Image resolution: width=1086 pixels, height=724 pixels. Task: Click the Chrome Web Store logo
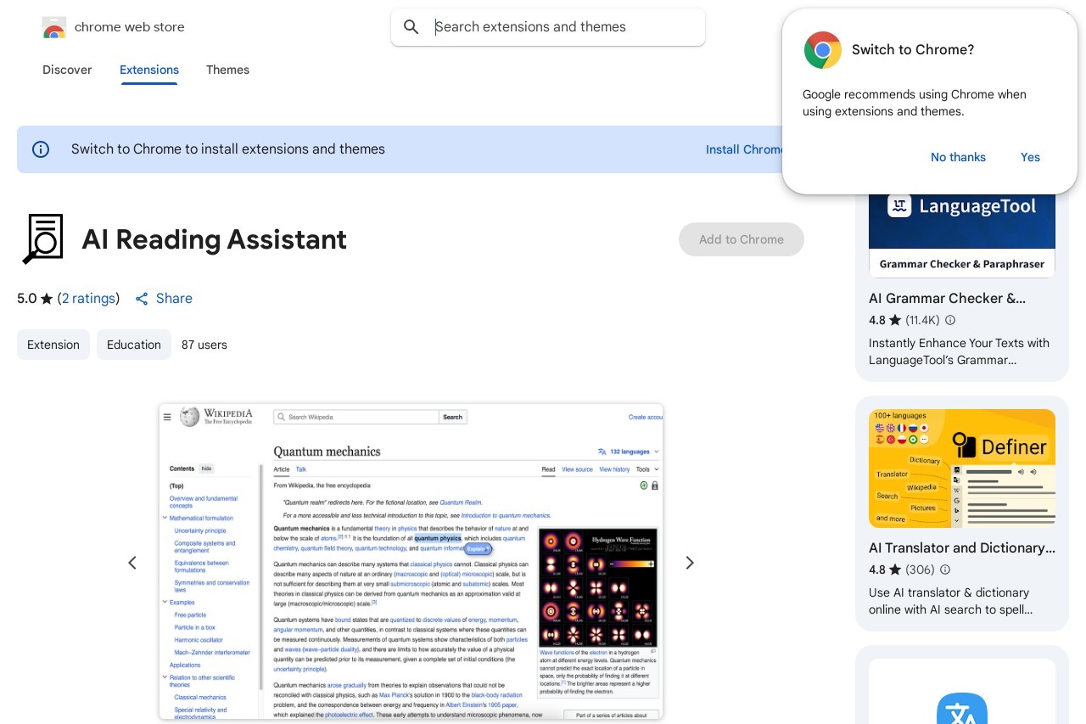(x=53, y=27)
